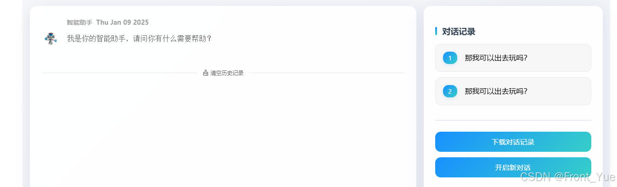Start a new chat with 开启新对话
Image resolution: width=617 pixels, height=187 pixels.
(x=513, y=167)
